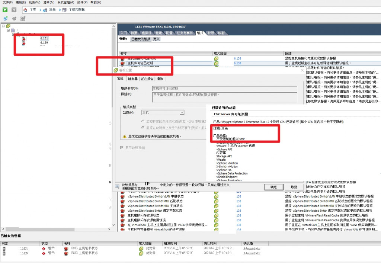
Task: Click the tree panel horizontal scrollbar thumb
Action: point(40,229)
